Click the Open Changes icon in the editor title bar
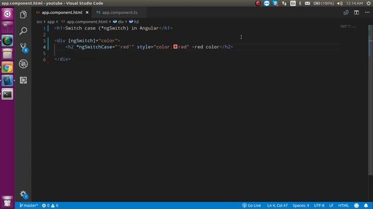 tap(346, 13)
